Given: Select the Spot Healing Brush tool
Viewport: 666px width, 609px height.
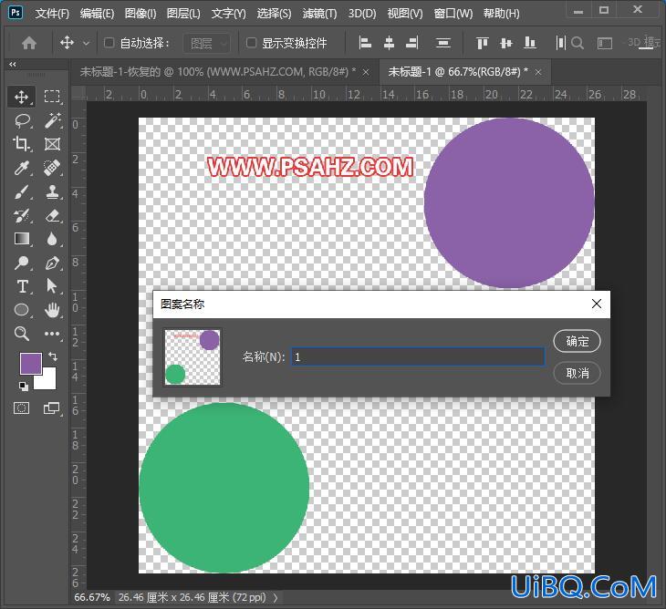Looking at the screenshot, I should [x=52, y=168].
